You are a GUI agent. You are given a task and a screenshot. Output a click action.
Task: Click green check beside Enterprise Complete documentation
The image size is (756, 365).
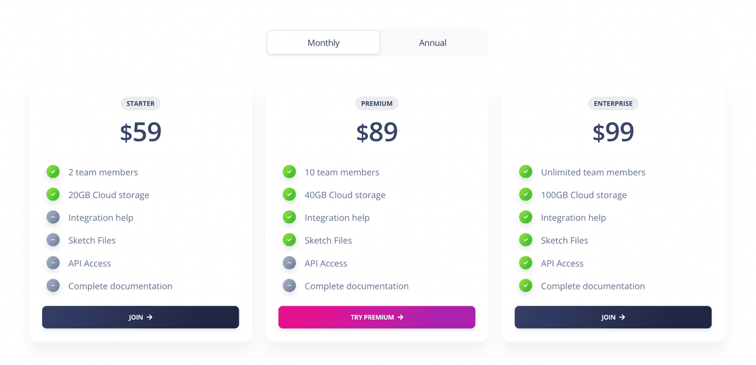pyautogui.click(x=525, y=286)
